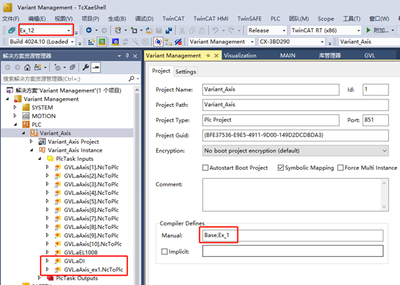400x285 pixels.
Task: Click the add new item toolbar icon
Action: 134,30
